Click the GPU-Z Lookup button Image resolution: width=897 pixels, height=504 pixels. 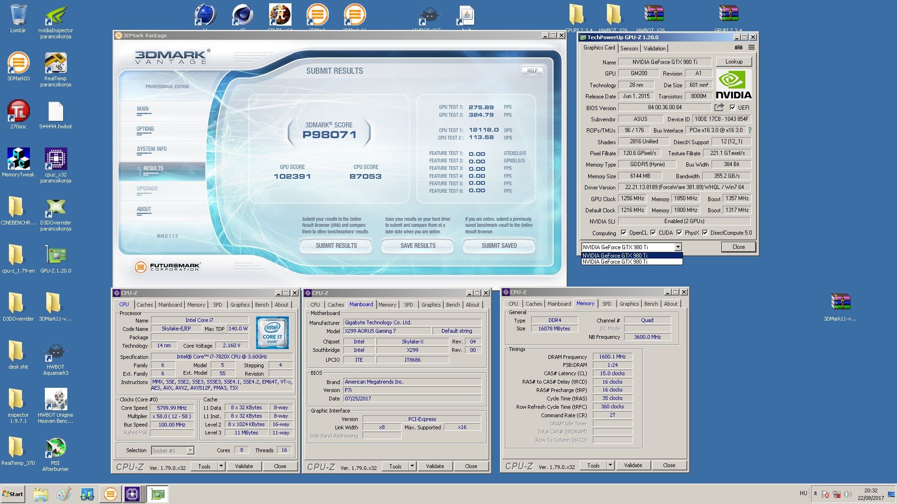point(733,62)
